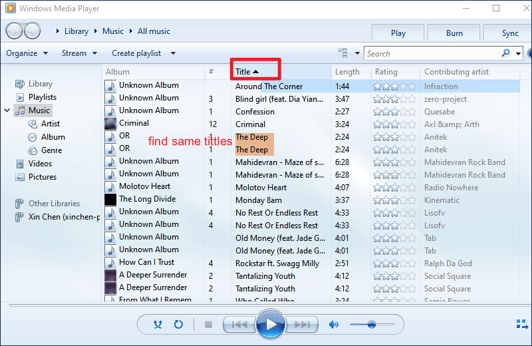Select the Molotov Heart track title

click(x=261, y=188)
